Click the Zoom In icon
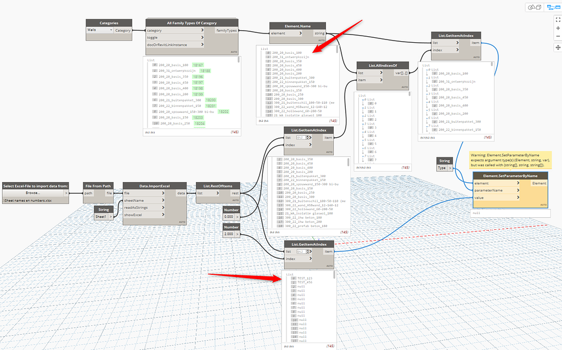Image resolution: width=562 pixels, height=350 pixels. pyautogui.click(x=558, y=28)
